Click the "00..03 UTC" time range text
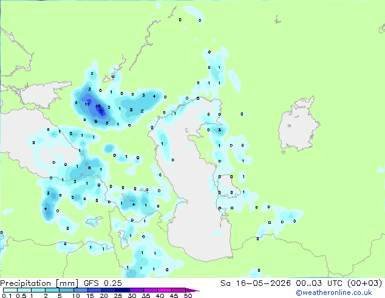 (x=319, y=283)
